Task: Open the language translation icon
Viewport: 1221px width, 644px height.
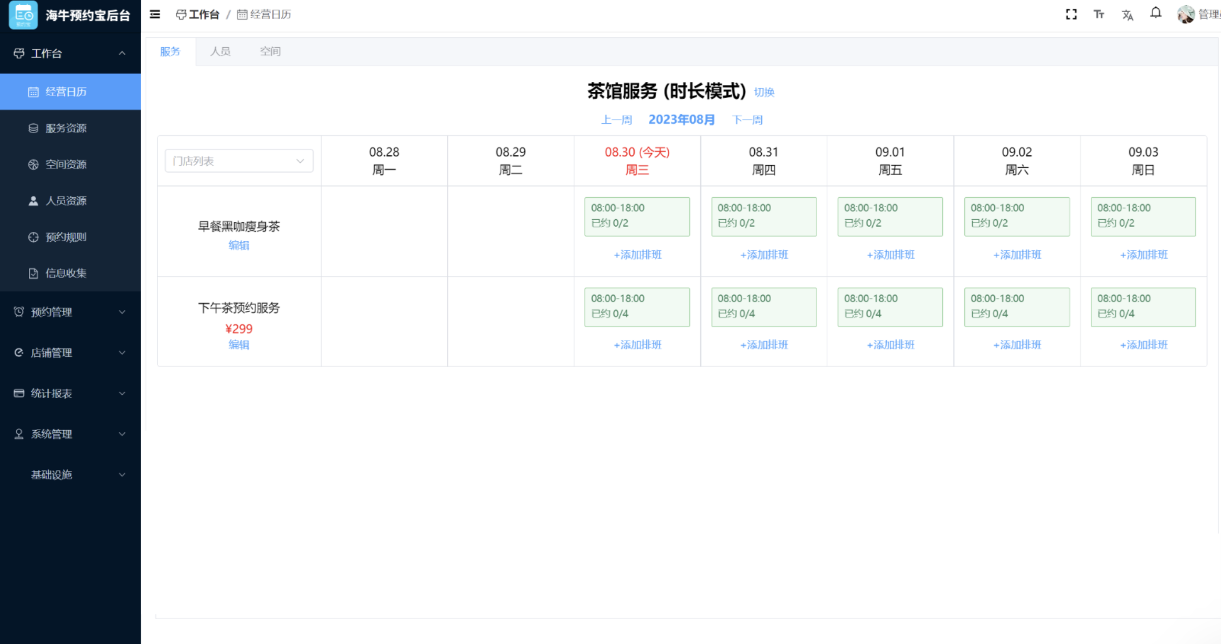Action: (1127, 15)
